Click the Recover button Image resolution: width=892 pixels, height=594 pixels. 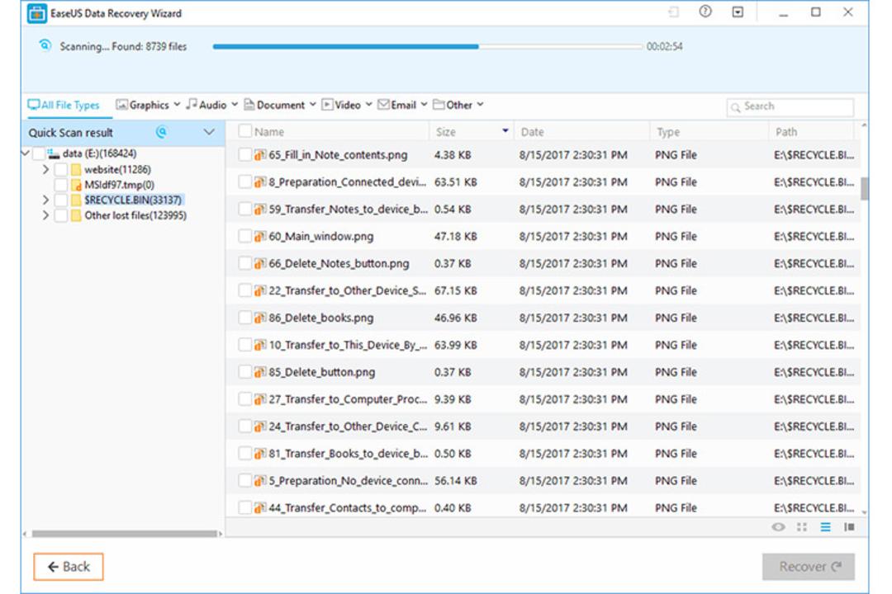[x=809, y=567]
